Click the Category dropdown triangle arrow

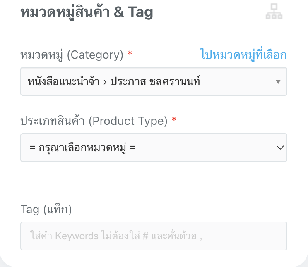click(278, 81)
